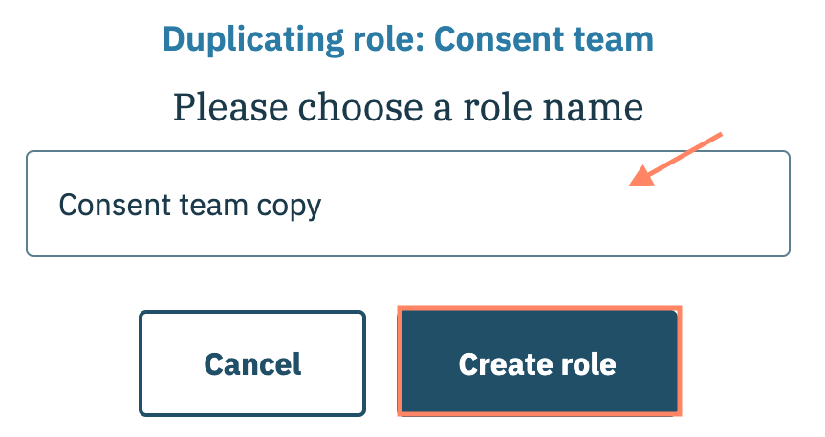Focus the role name text field
Screen dimensions: 825x437
[x=407, y=205]
